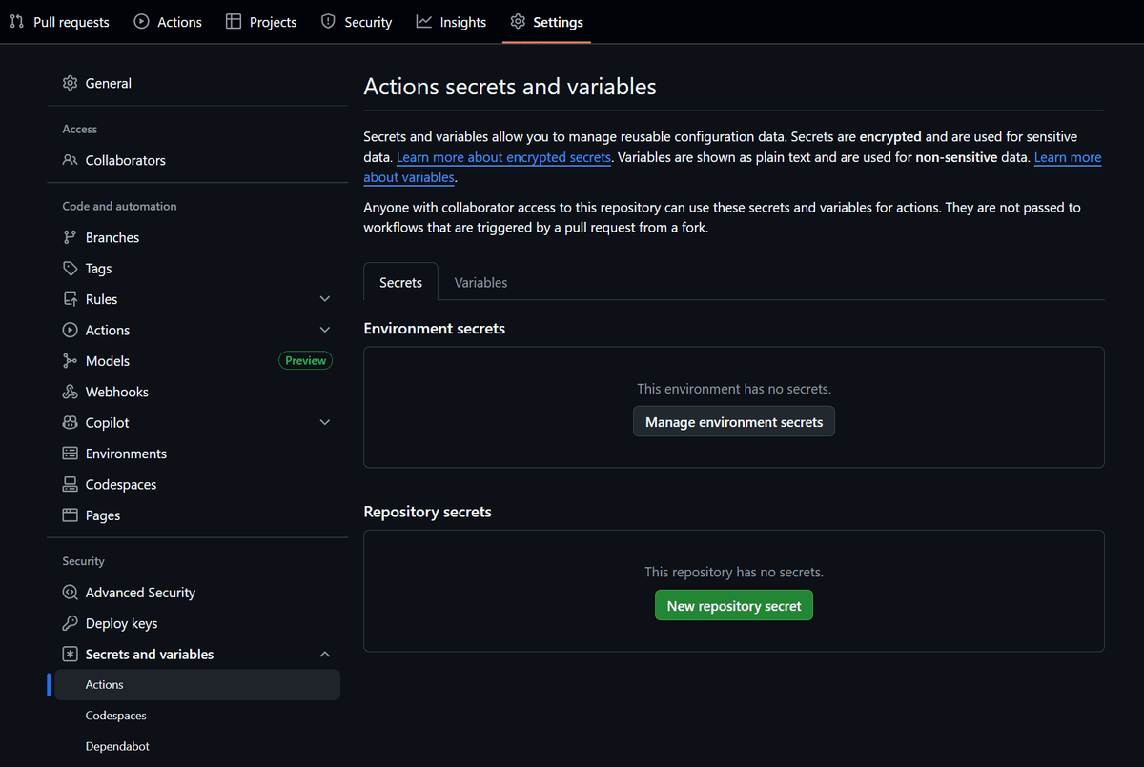Open Security via the shield icon
This screenshot has height=767, width=1144.
328,21
